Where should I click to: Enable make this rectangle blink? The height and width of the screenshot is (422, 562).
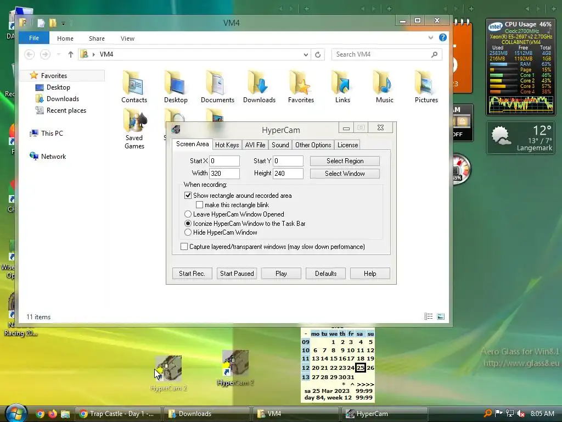pos(199,205)
